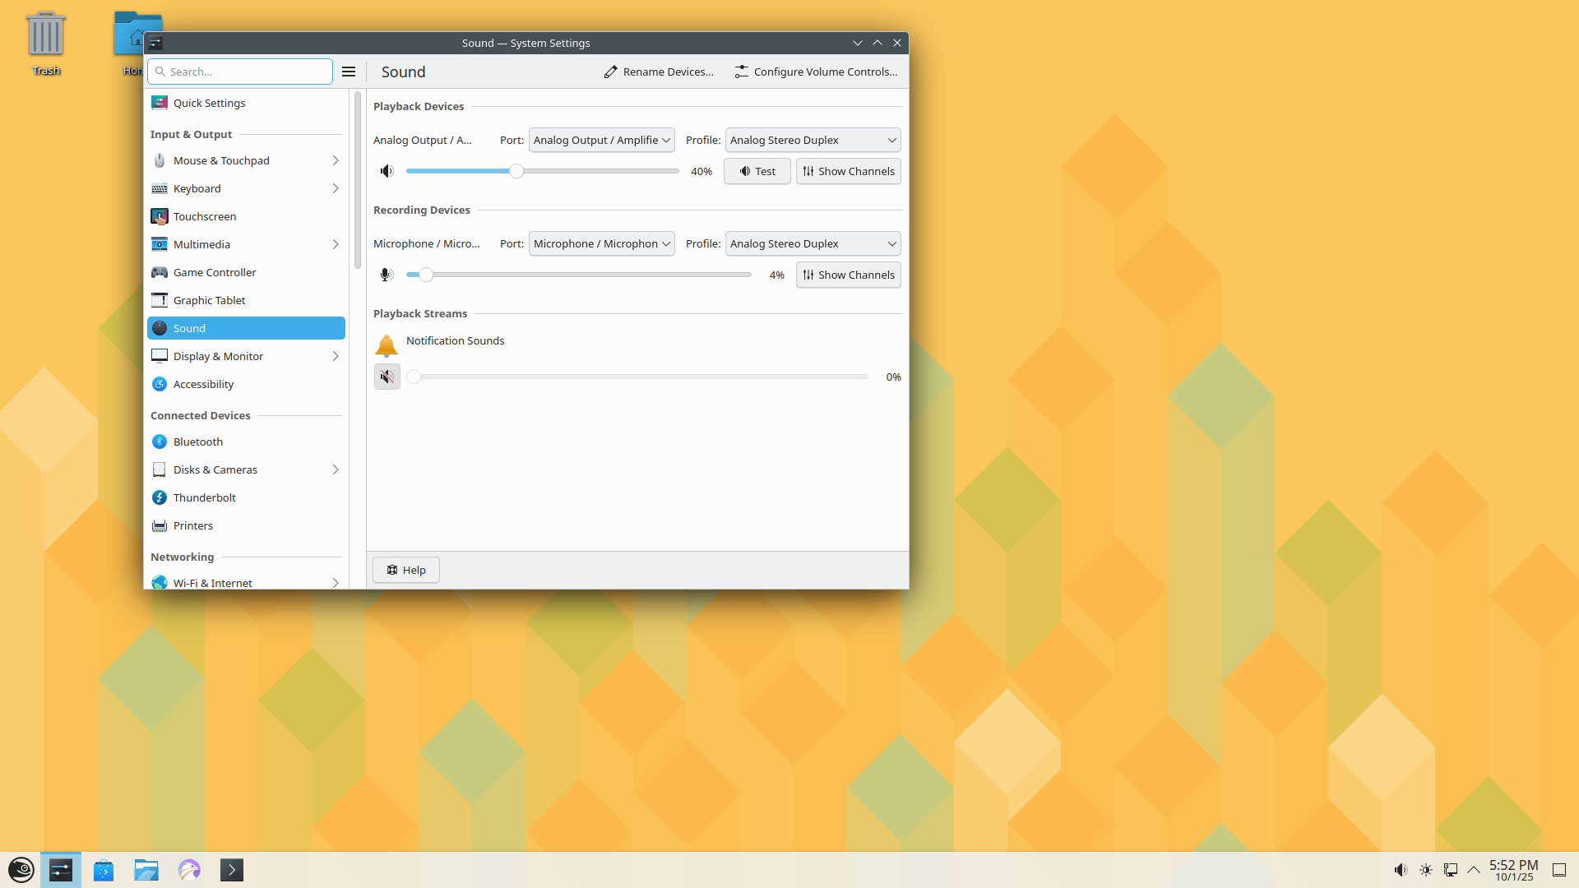Viewport: 1579px width, 888px height.
Task: Open playback Port dropdown Analog Output
Action: pyautogui.click(x=602, y=140)
